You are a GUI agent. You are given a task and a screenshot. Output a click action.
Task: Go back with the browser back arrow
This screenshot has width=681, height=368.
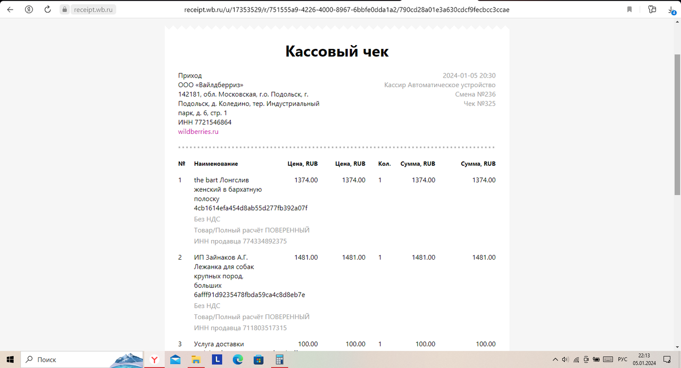(10, 10)
